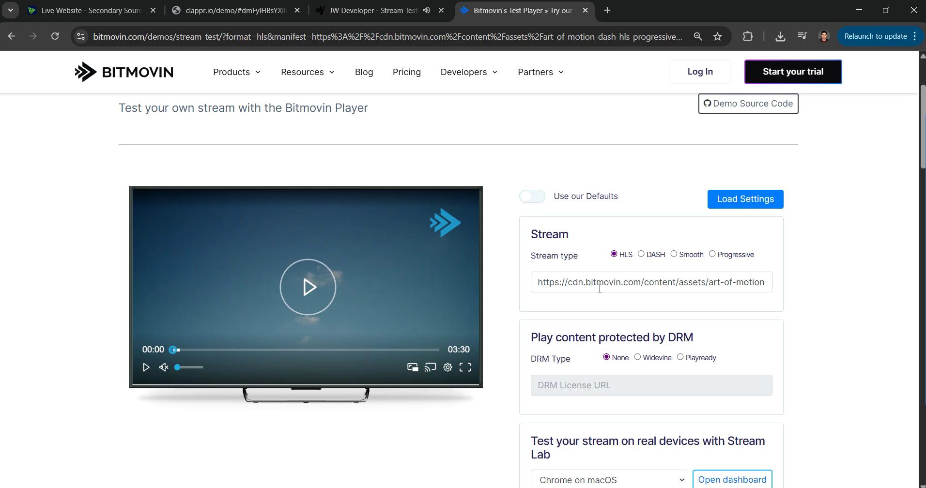Select Widevine DRM type radio button
926x488 pixels.
point(638,357)
